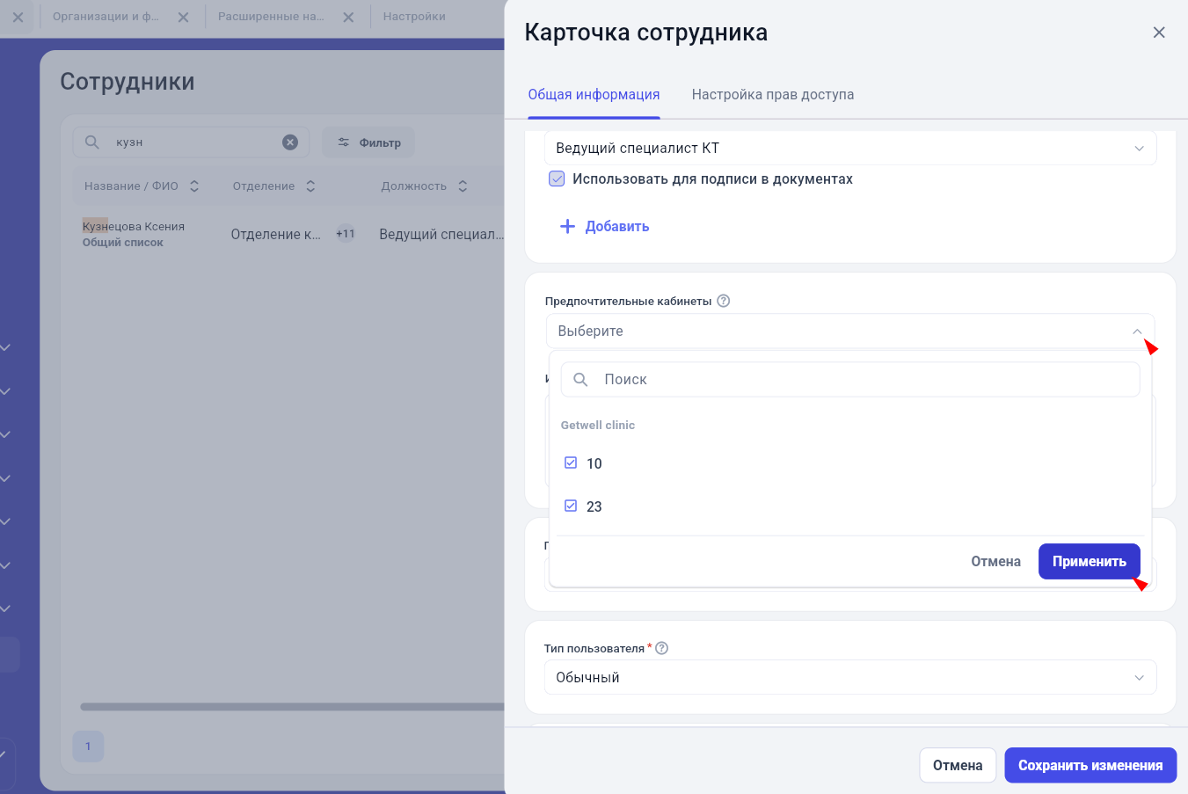The image size is (1188, 794).
Task: Click Сохранить изменения button
Action: click(1090, 766)
